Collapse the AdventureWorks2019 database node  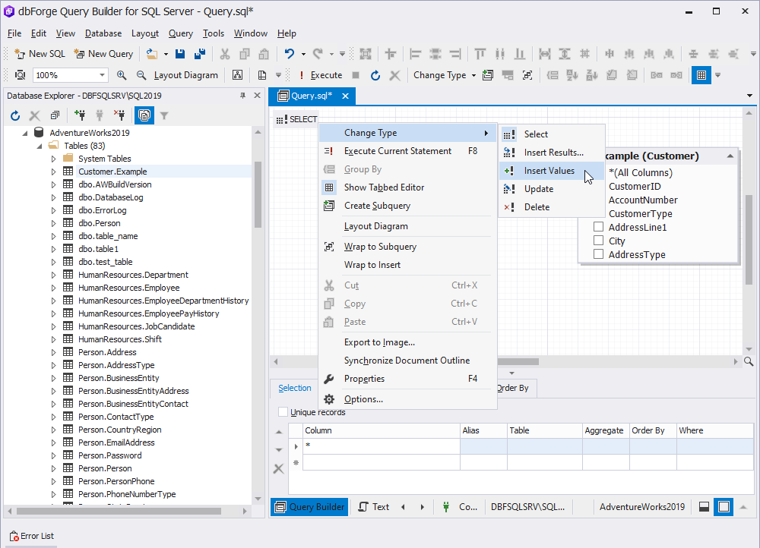(x=25, y=133)
